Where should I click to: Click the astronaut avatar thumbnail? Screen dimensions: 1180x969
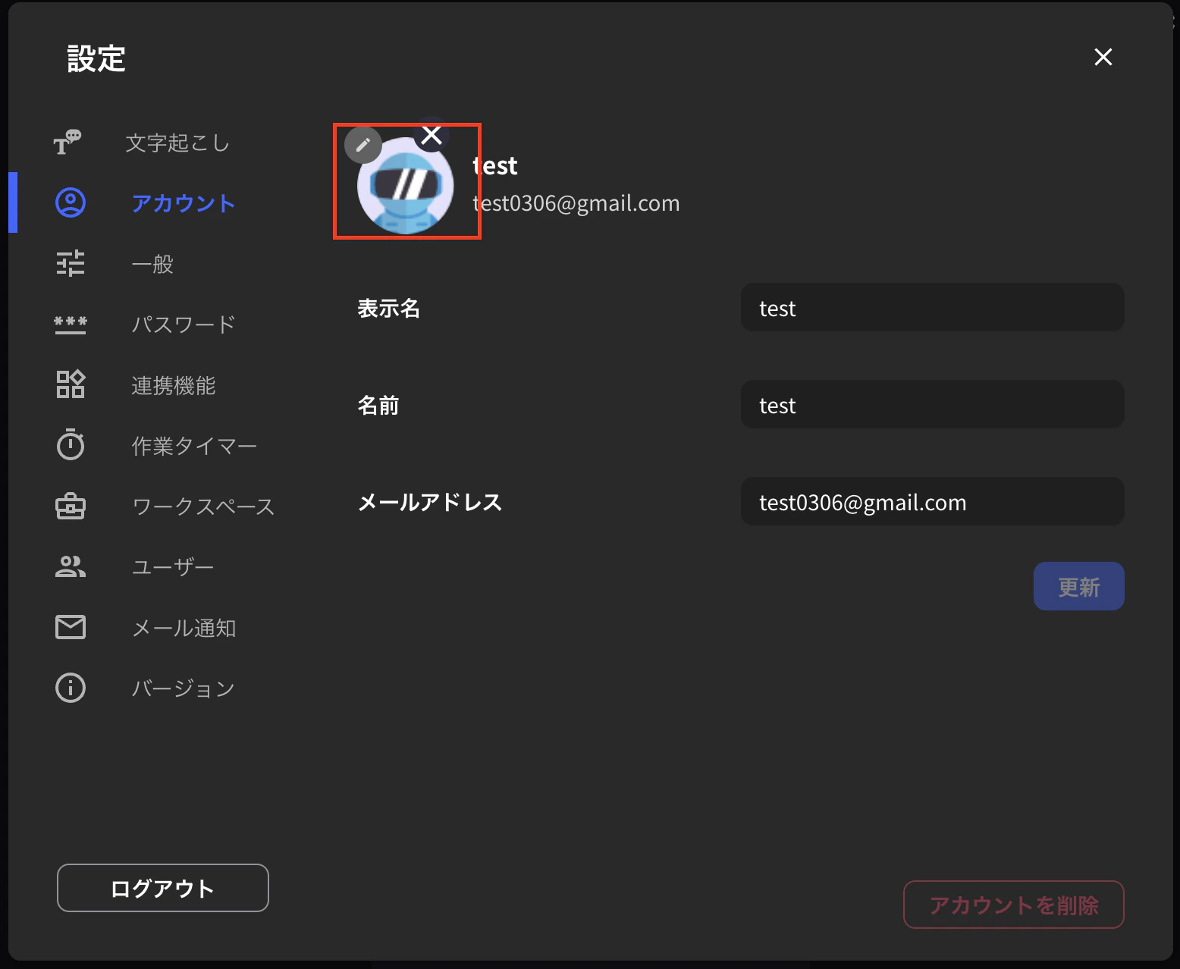pos(403,187)
